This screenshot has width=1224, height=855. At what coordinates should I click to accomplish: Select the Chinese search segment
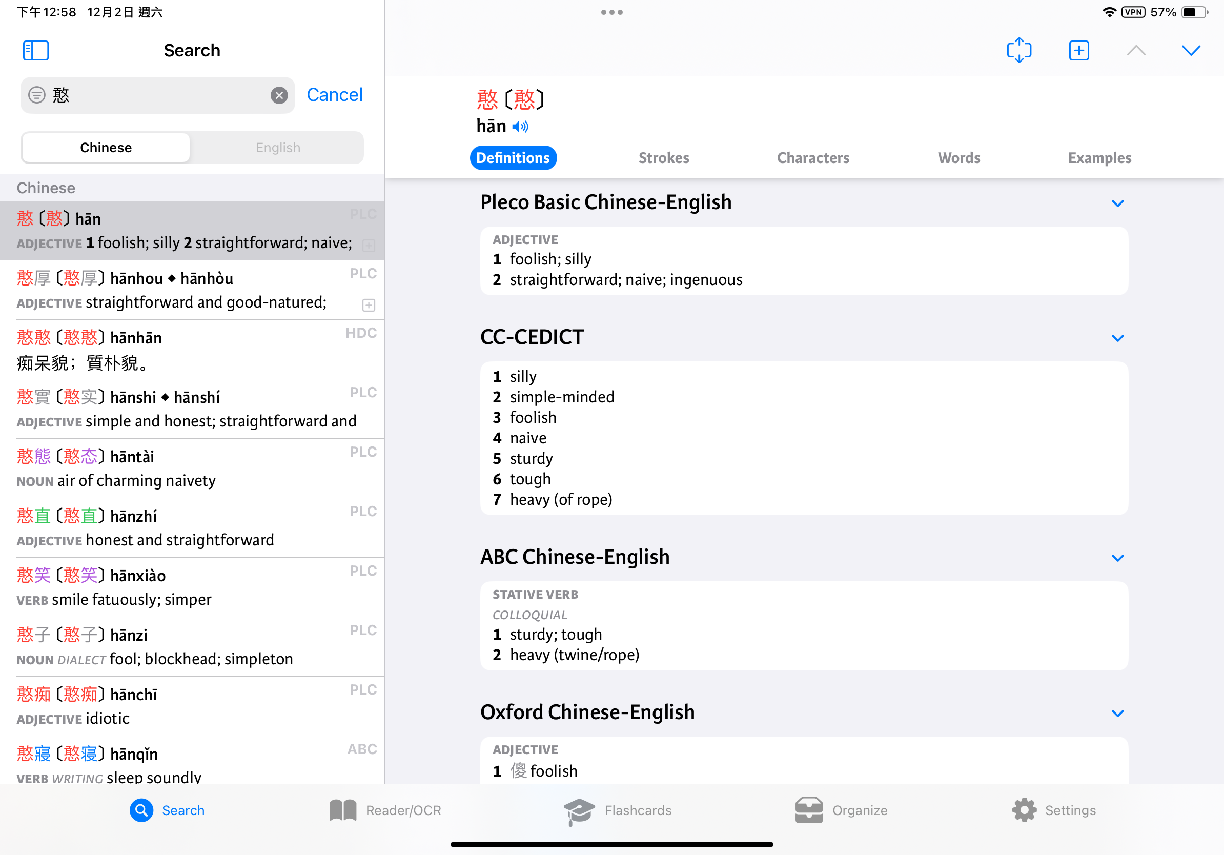click(x=106, y=148)
